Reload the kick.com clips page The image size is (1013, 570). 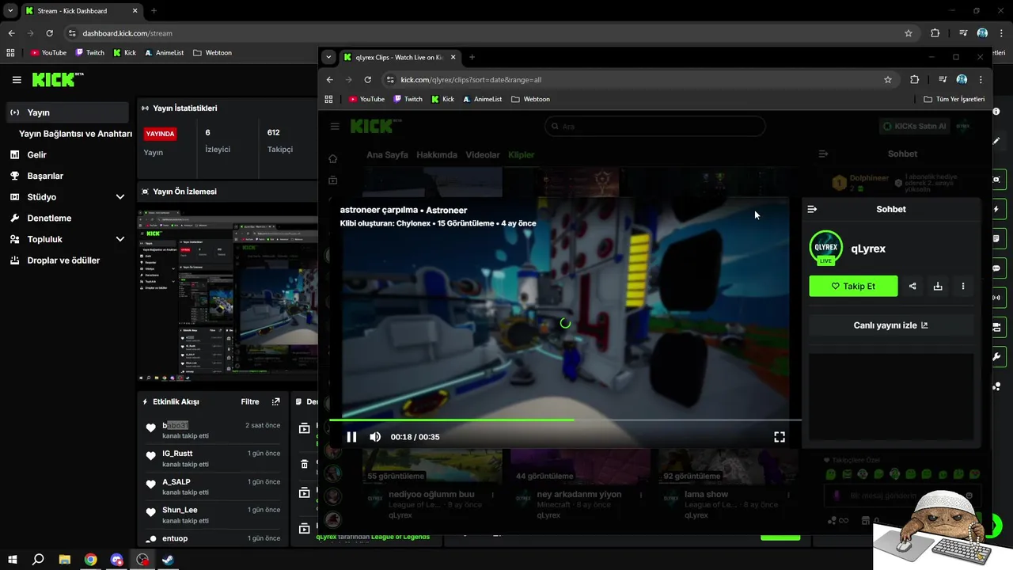(x=367, y=80)
